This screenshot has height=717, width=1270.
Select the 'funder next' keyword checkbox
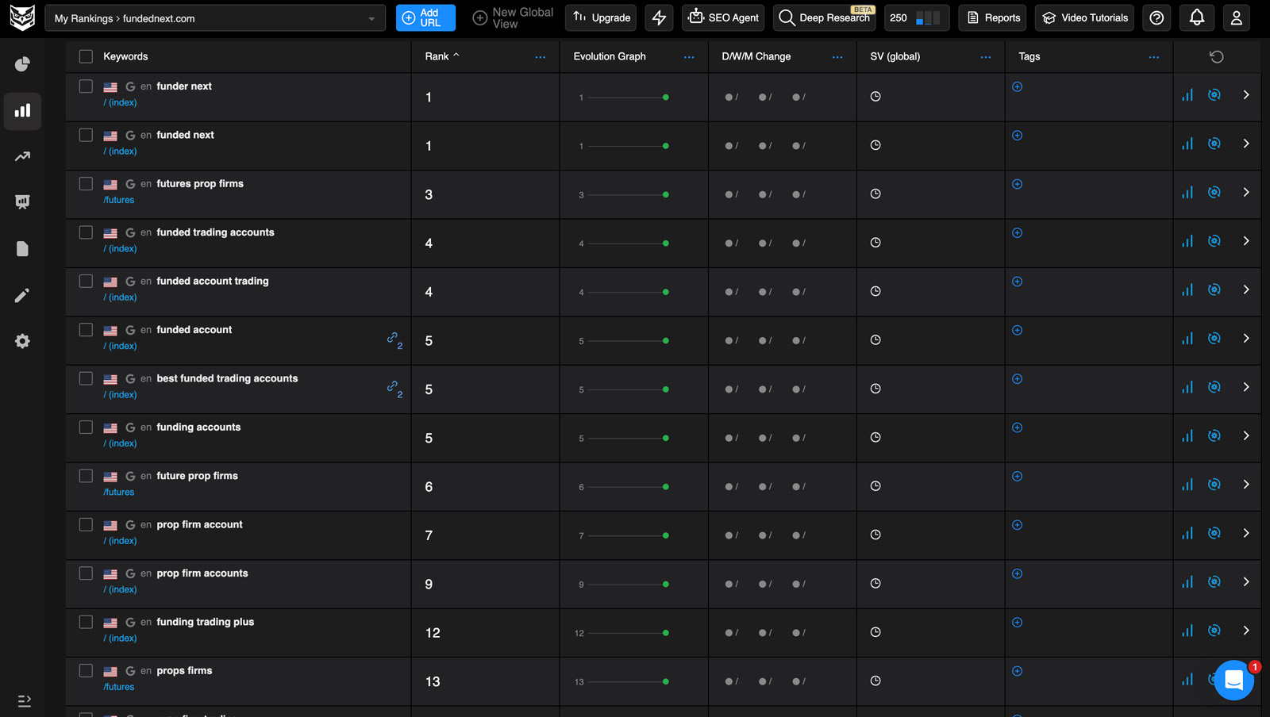pyautogui.click(x=86, y=86)
